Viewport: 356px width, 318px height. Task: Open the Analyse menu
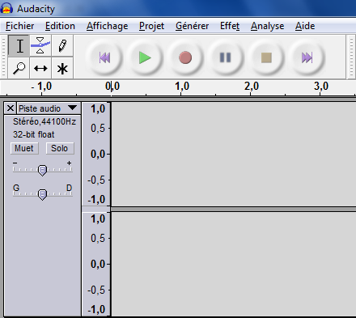[x=267, y=26]
